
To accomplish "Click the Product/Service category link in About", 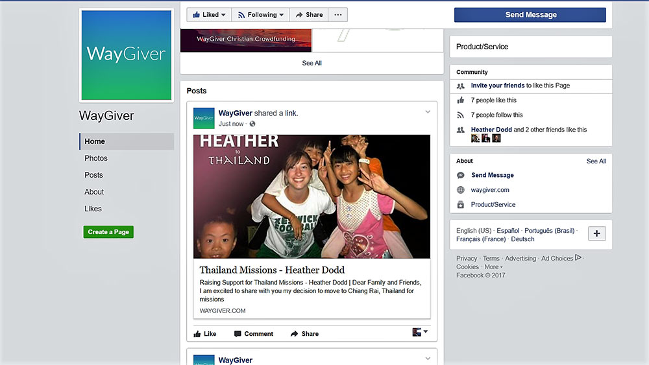I will (x=493, y=205).
